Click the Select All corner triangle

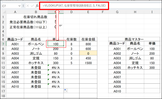pyautogui.click(x=4, y=12)
